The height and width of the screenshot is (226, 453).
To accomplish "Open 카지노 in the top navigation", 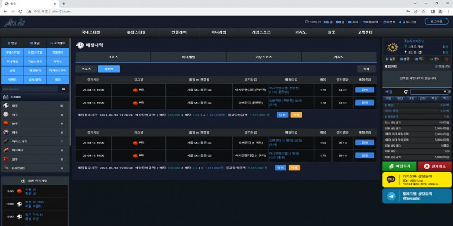I will coord(301,32).
